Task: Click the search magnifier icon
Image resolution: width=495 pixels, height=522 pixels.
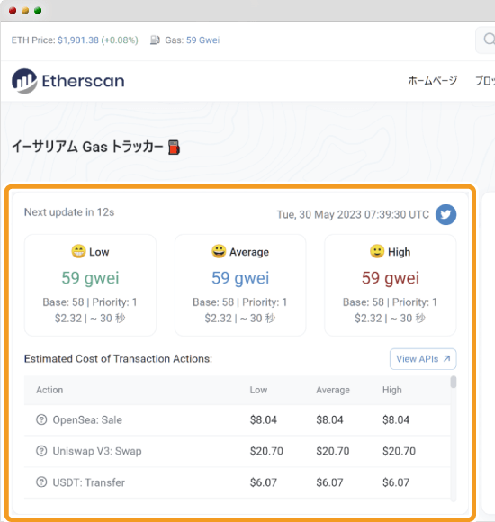Action: click(489, 40)
